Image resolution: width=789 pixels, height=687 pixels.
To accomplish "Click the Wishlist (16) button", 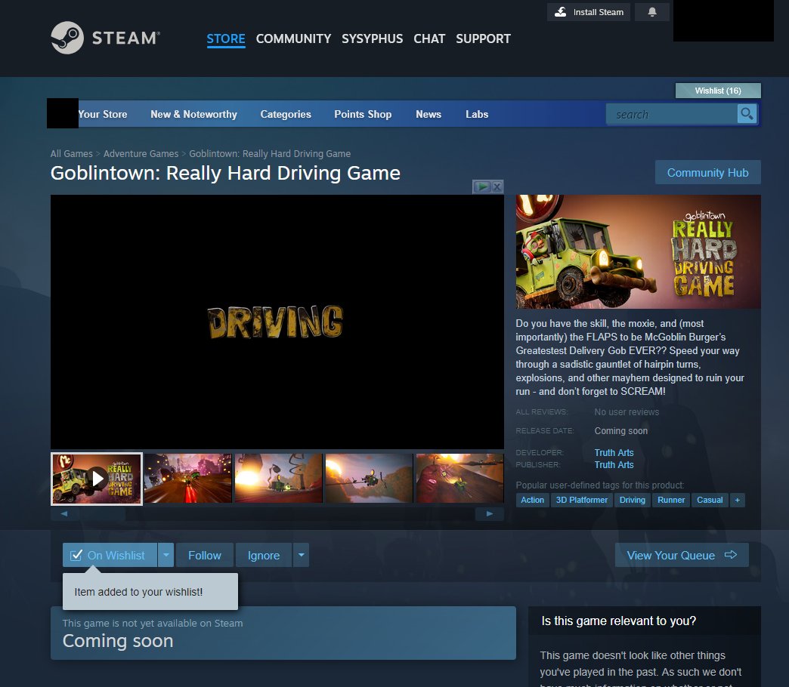I will 718,91.
